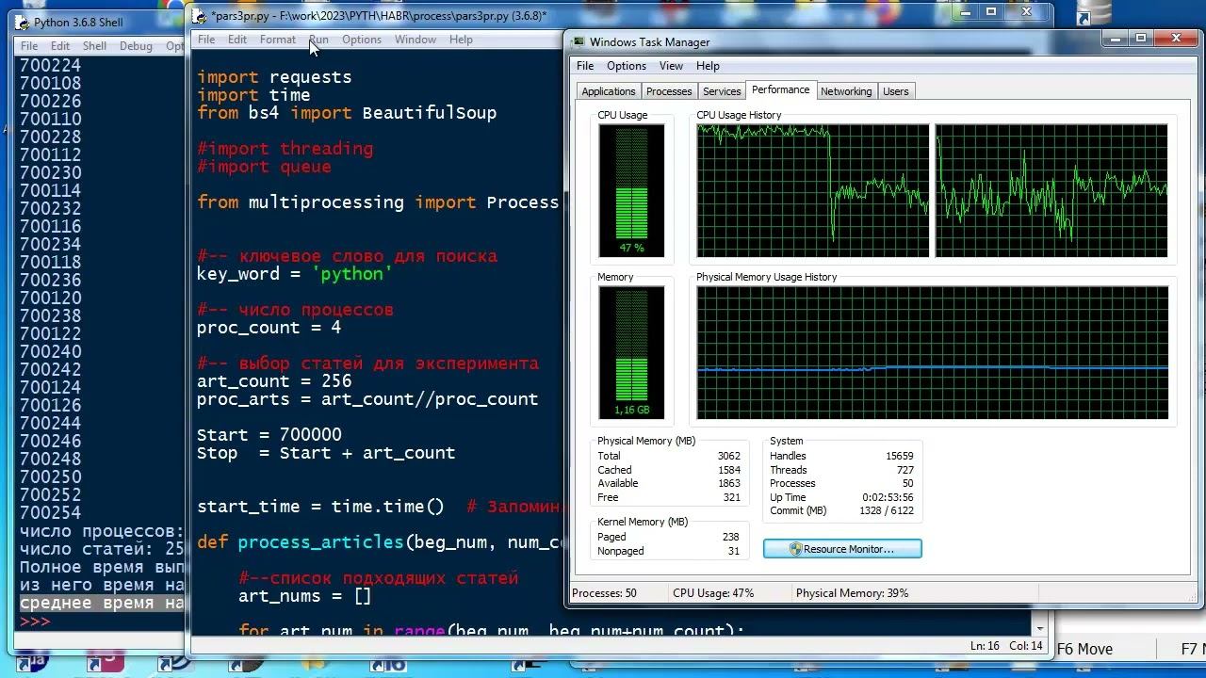Switch to the Networking tab
Viewport: 1206px width, 678px height.
pyautogui.click(x=846, y=91)
